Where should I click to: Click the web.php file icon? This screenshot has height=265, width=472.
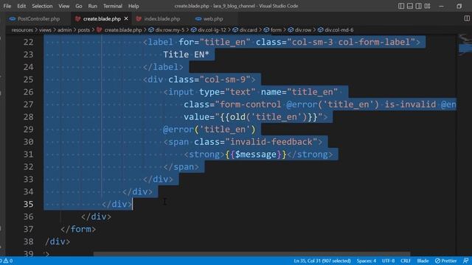[x=198, y=18]
